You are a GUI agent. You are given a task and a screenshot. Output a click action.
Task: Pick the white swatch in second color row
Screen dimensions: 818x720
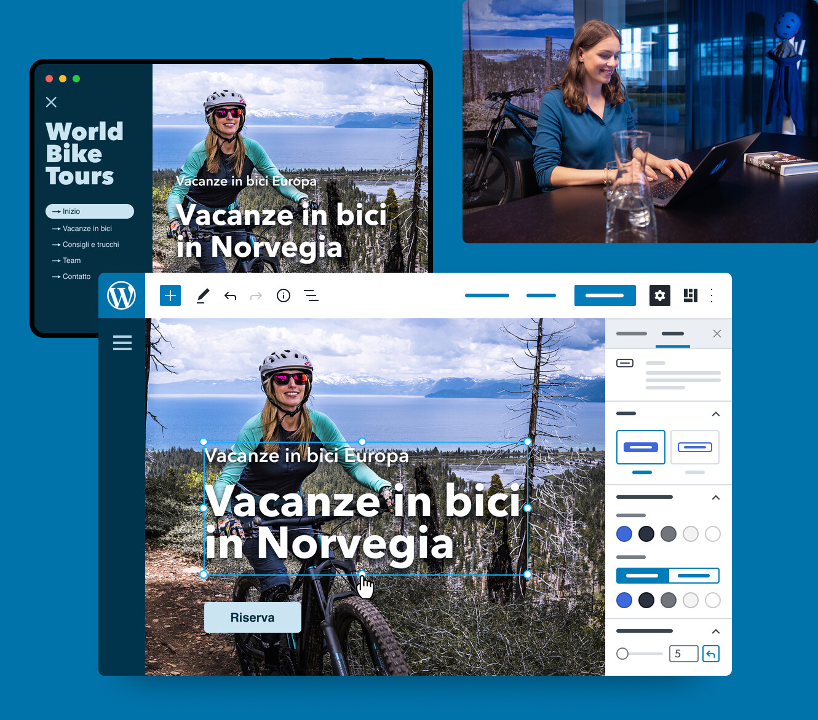click(x=713, y=600)
